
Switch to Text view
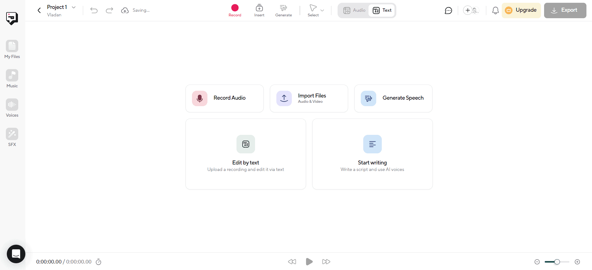point(382,10)
